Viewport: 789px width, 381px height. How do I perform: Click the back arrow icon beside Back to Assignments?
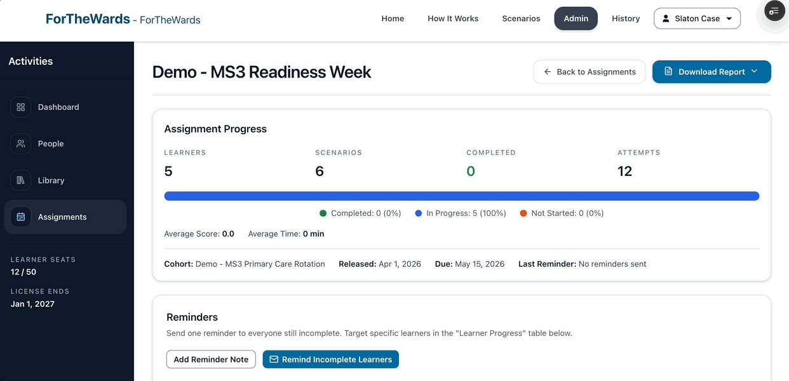click(x=547, y=72)
